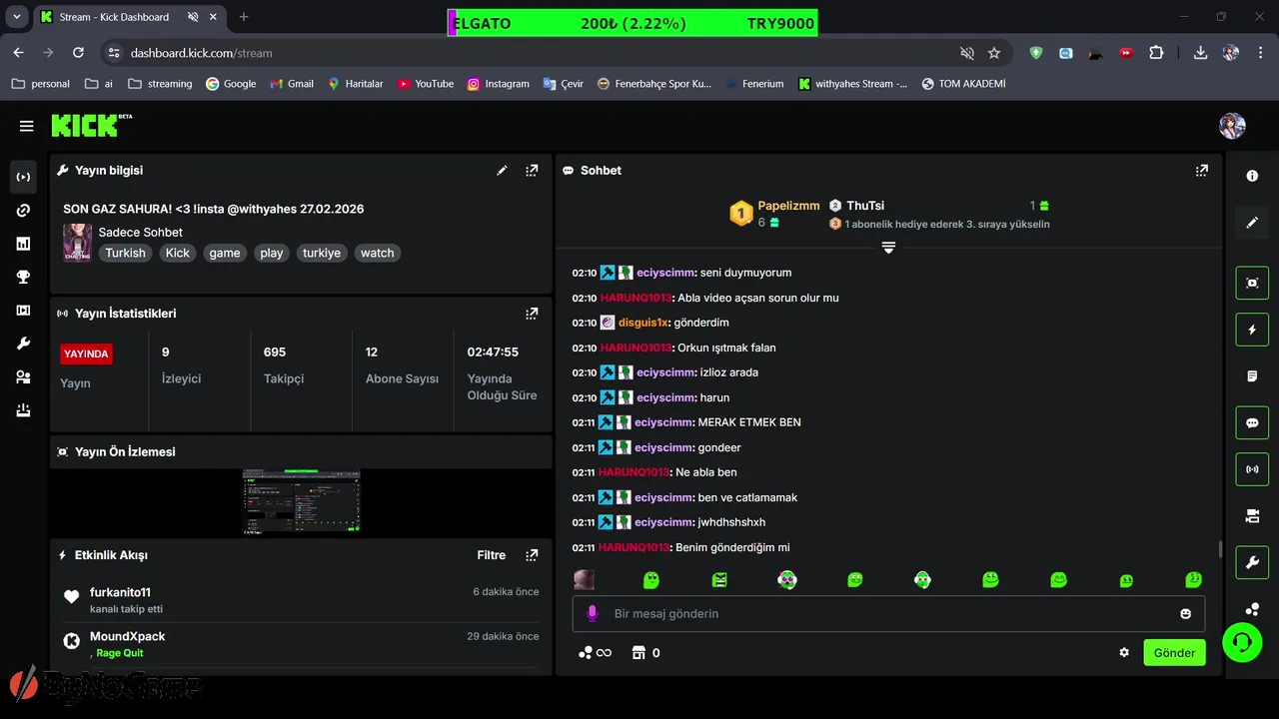Select the 'watch' tag in stream info
This screenshot has width=1279, height=719.
click(378, 253)
